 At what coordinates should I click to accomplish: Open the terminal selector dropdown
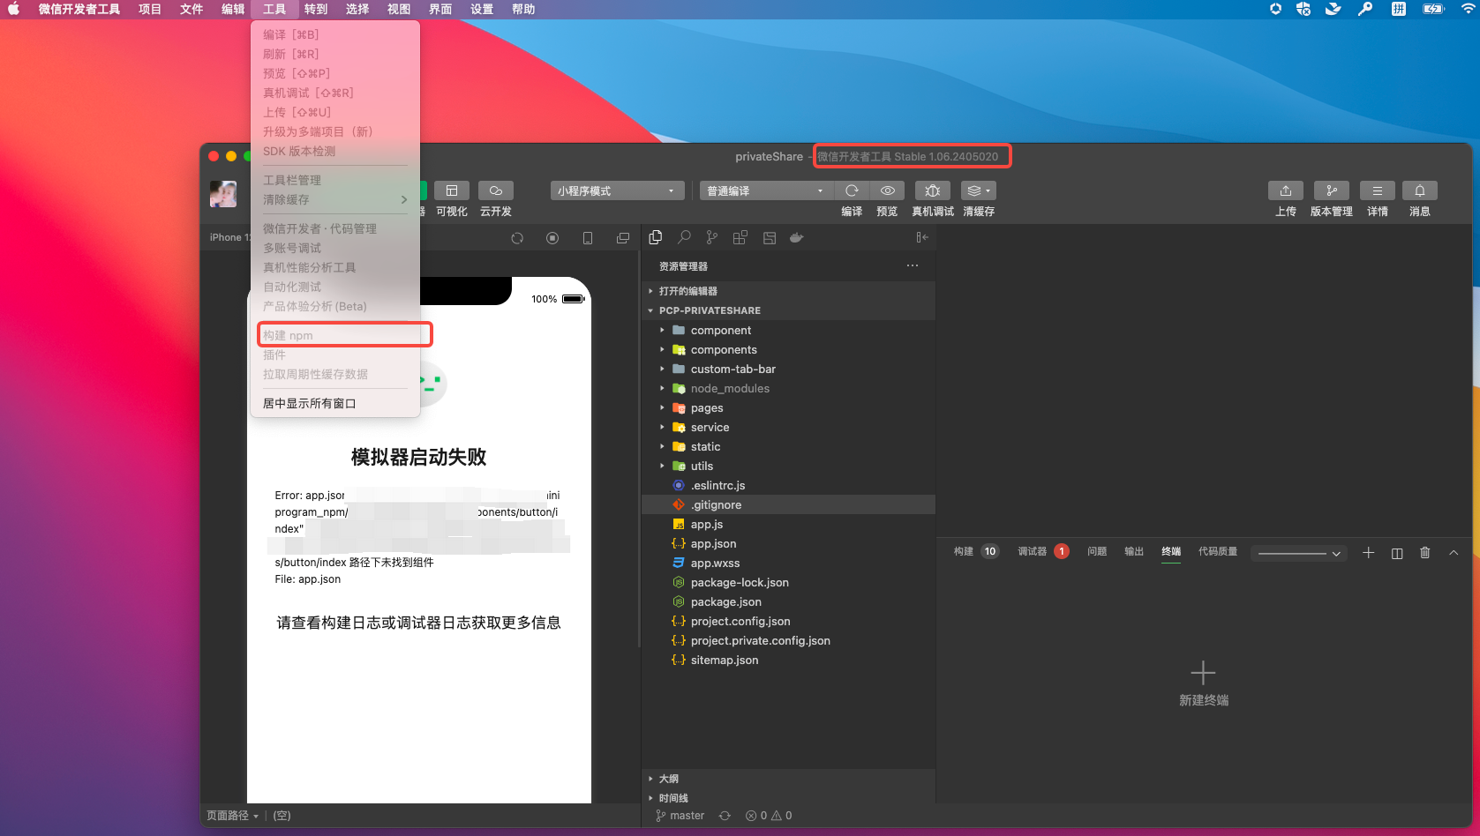(1300, 553)
